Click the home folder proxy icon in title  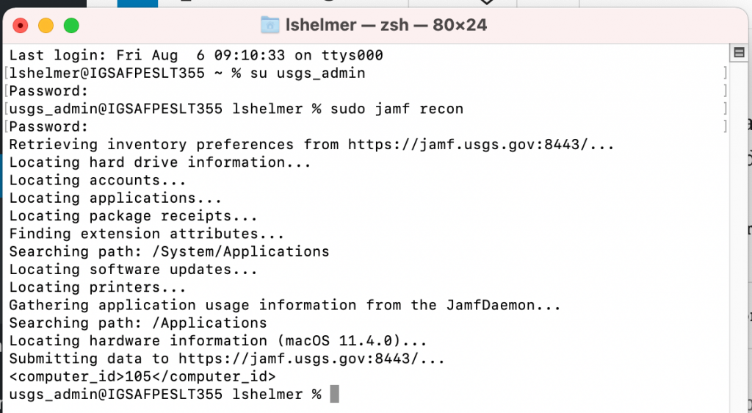pos(270,25)
